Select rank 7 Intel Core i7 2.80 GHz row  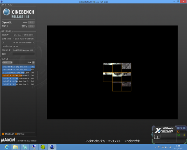point(18,84)
